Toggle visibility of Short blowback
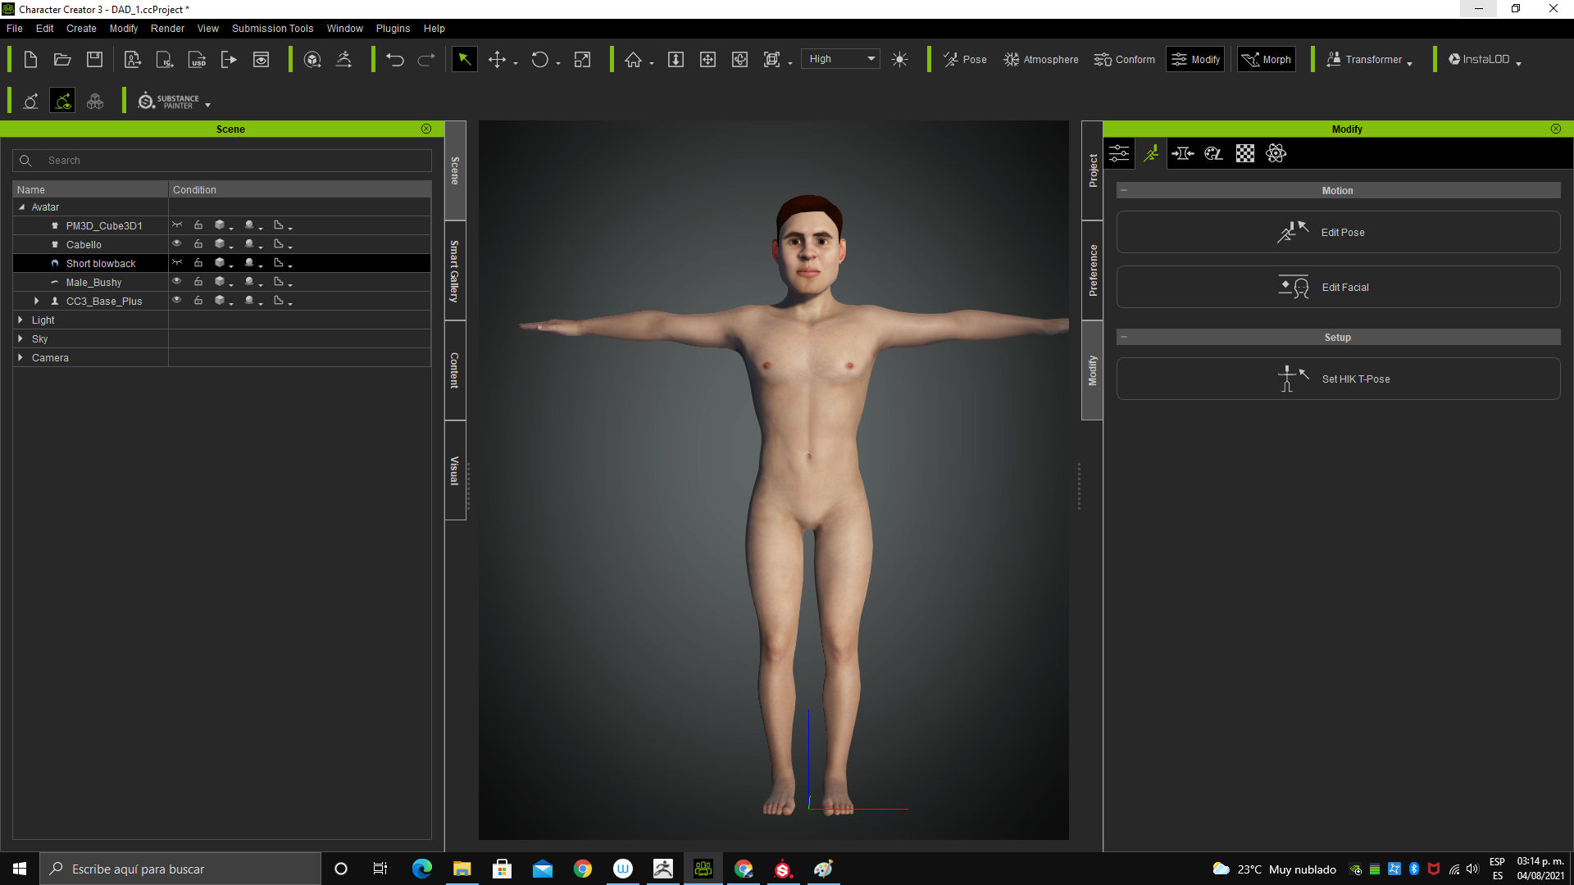The width and height of the screenshot is (1574, 885). coord(176,263)
